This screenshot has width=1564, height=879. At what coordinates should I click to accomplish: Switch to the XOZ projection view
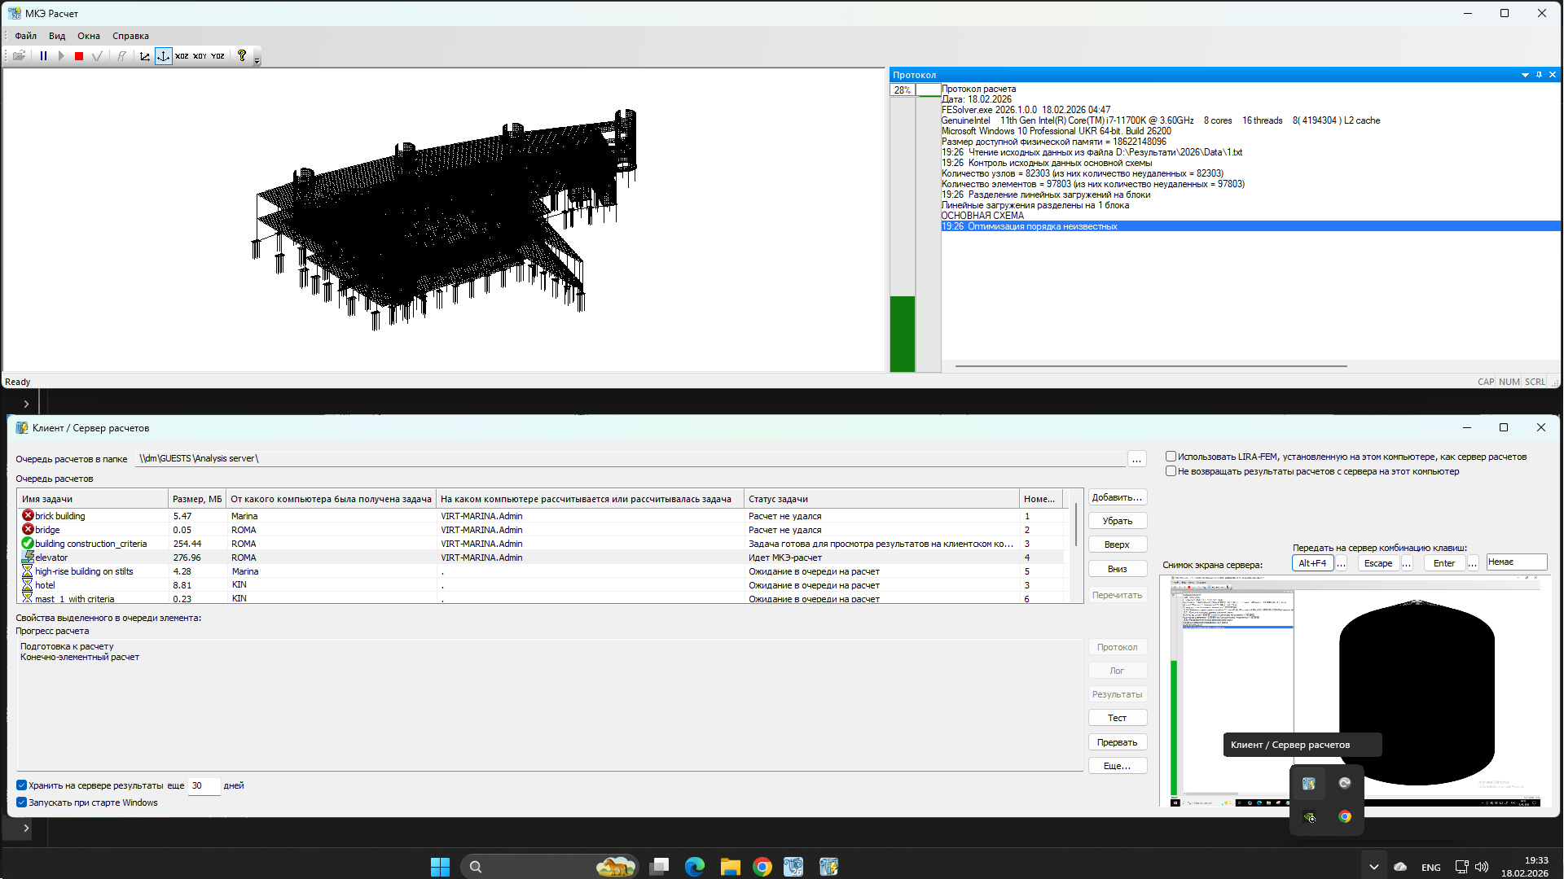point(182,56)
